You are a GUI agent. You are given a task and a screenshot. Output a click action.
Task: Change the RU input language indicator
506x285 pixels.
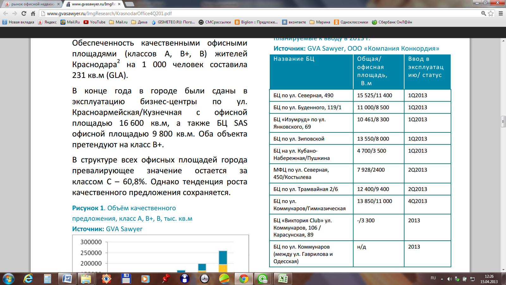point(433,278)
